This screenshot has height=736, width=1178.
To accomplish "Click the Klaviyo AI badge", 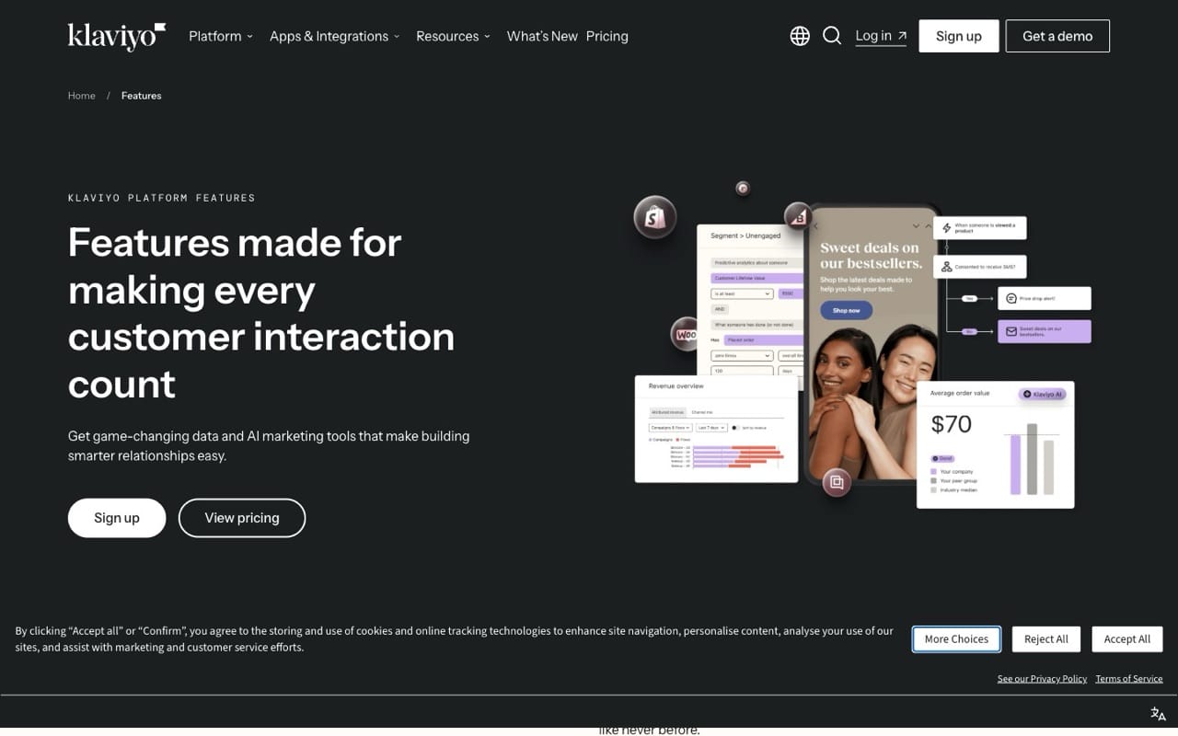I will coord(1042,394).
